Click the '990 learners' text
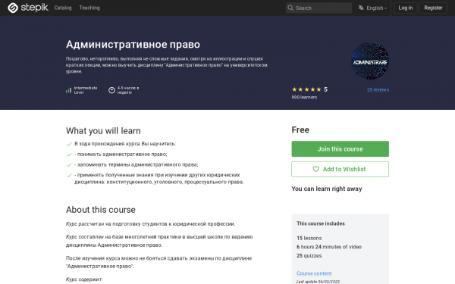This screenshot has width=455, height=284. pyautogui.click(x=304, y=98)
